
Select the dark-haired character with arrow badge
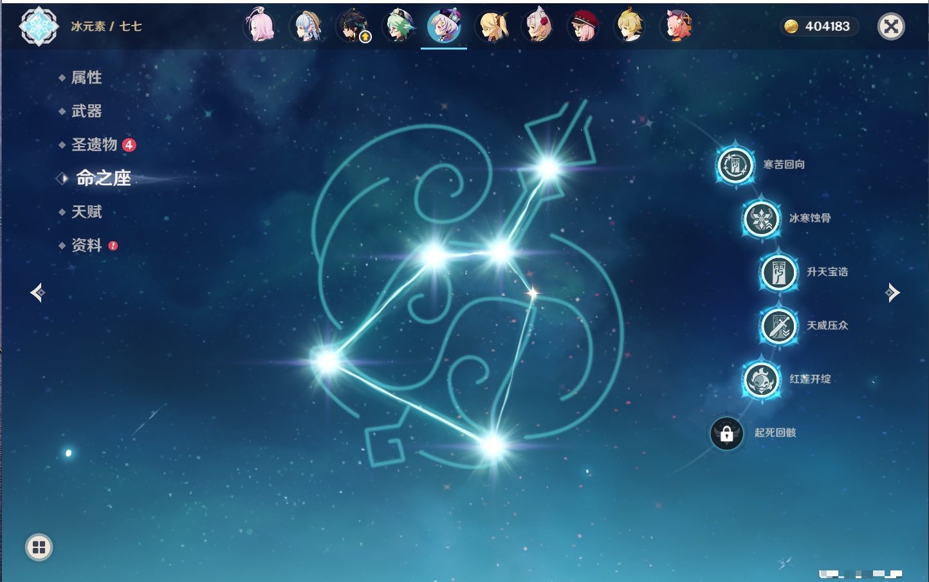tap(353, 26)
